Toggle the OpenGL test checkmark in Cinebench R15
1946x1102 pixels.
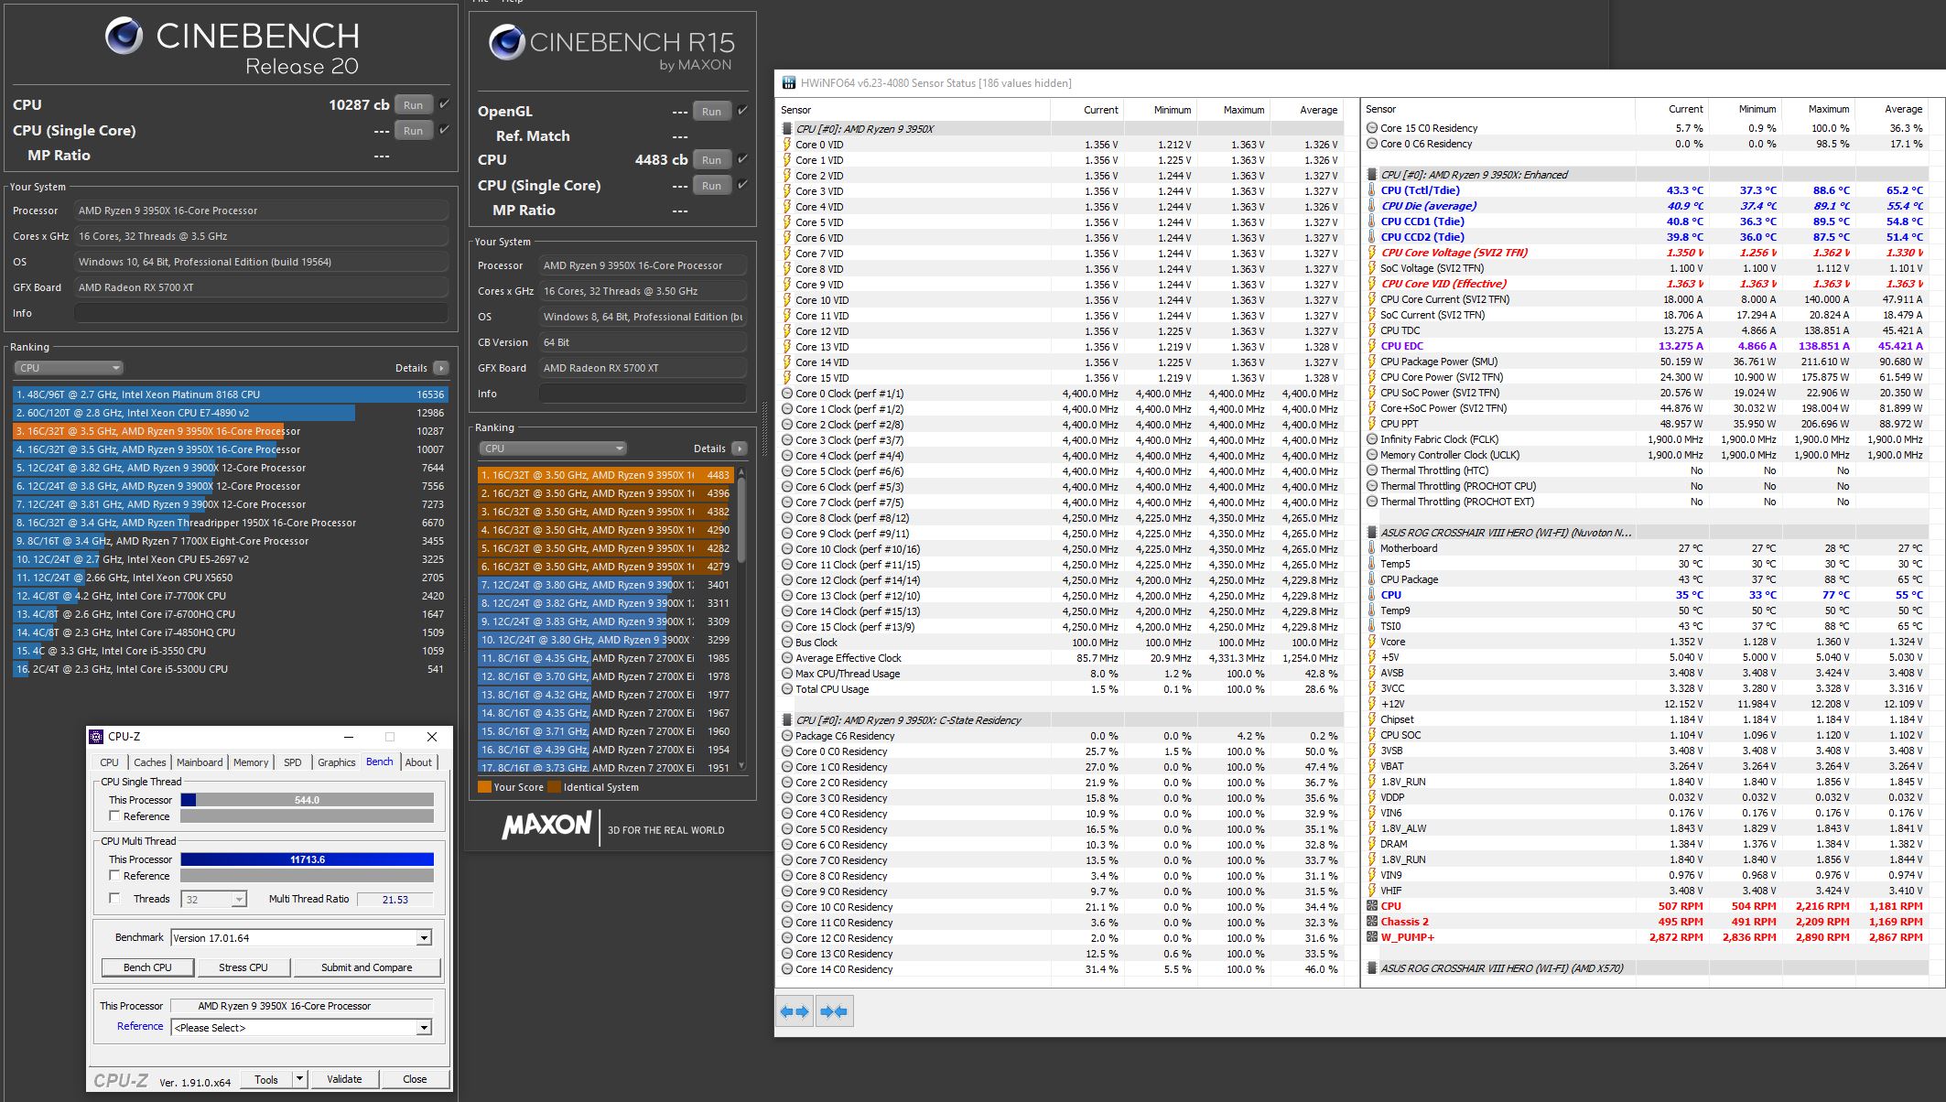[x=742, y=111]
